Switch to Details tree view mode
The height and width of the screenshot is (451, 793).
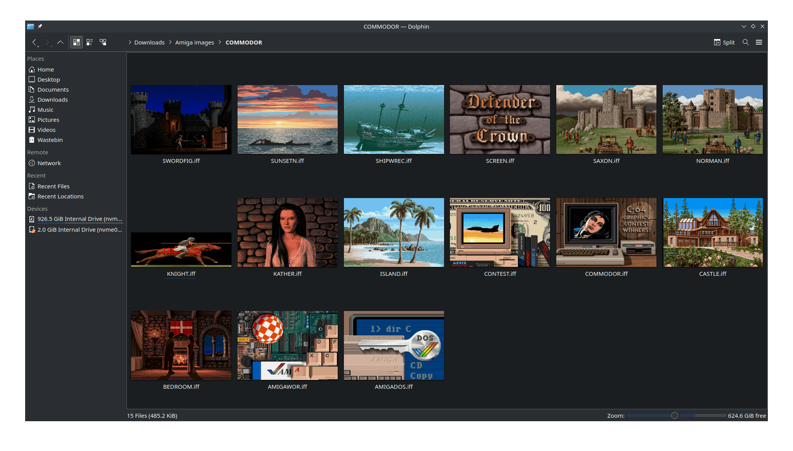[103, 42]
